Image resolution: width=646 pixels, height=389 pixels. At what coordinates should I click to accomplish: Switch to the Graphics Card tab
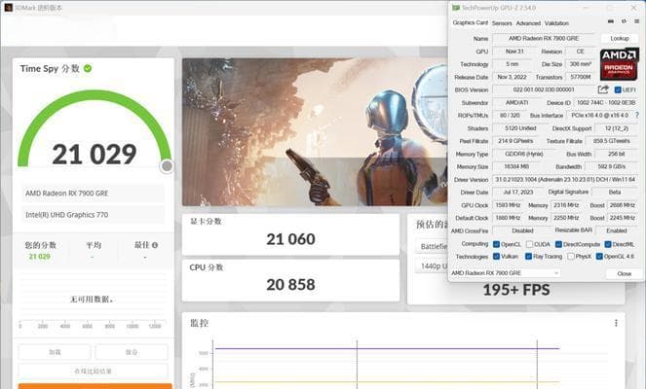pos(470,23)
